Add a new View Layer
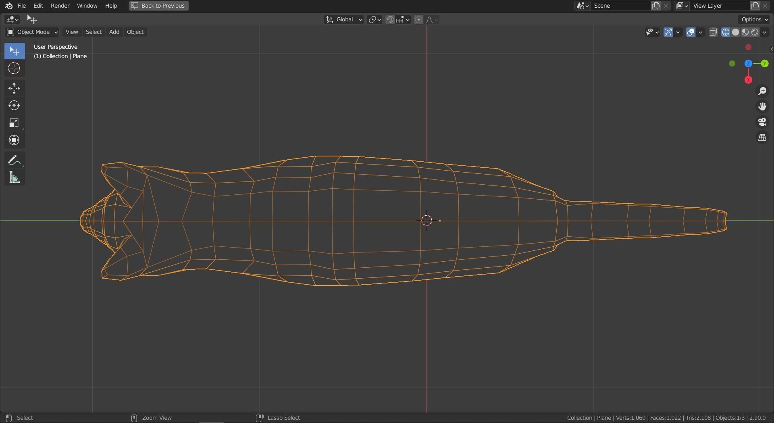 (x=755, y=6)
